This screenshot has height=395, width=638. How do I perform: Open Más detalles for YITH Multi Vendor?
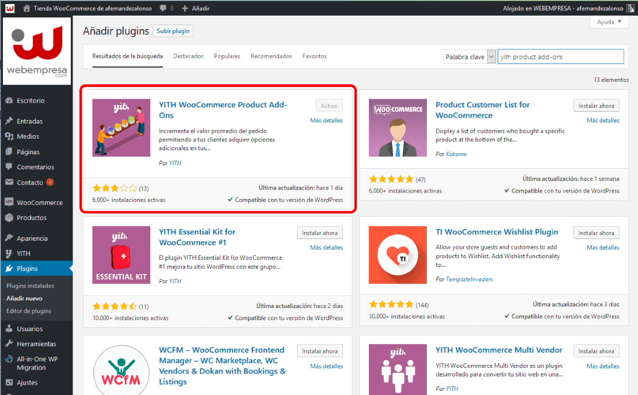[603, 366]
